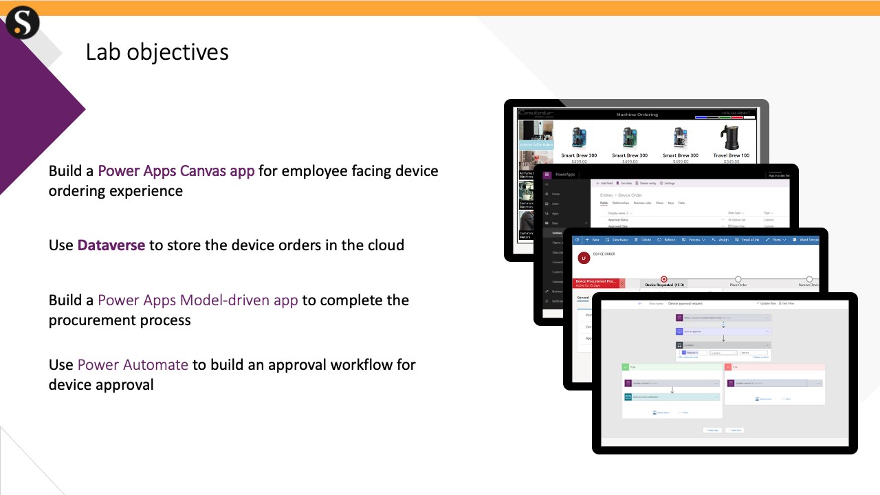This screenshot has width=880, height=495.
Task: Expand the Data section in sidebar
Action: 586,223
